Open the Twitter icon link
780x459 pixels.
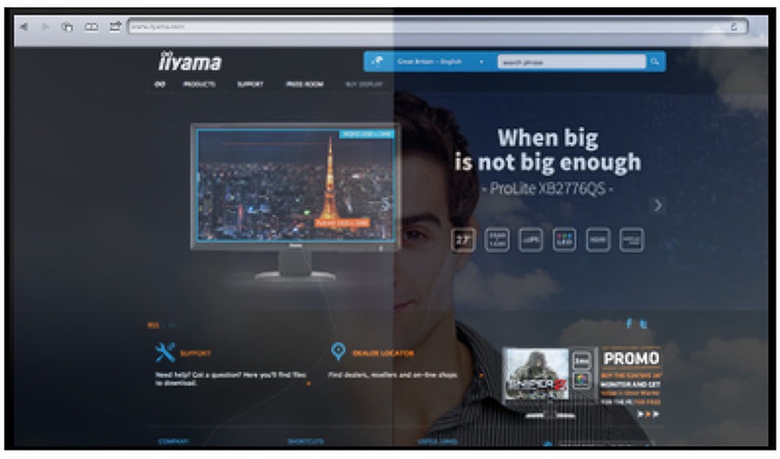pyautogui.click(x=644, y=325)
